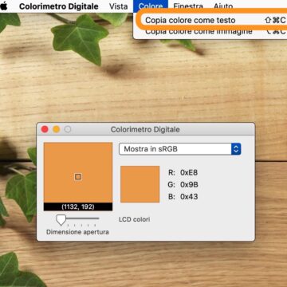Click the Colorimetro Digitale window title bar text

pyautogui.click(x=145, y=130)
